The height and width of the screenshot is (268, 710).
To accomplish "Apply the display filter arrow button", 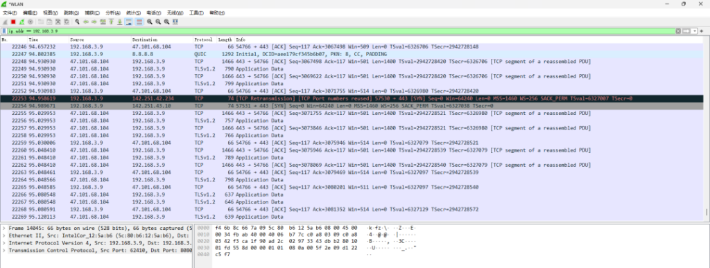I will coord(687,31).
